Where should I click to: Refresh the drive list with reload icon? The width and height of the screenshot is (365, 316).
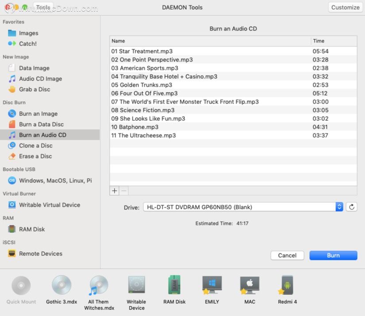click(352, 207)
